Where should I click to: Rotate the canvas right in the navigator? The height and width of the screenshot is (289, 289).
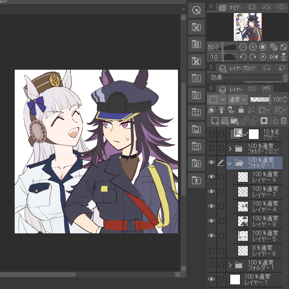[253, 57]
